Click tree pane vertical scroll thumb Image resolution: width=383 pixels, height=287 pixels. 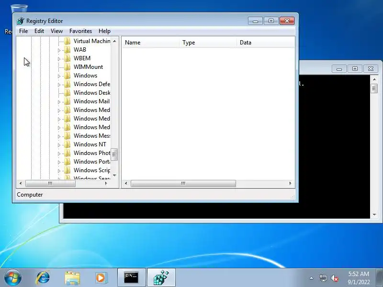tap(114, 155)
